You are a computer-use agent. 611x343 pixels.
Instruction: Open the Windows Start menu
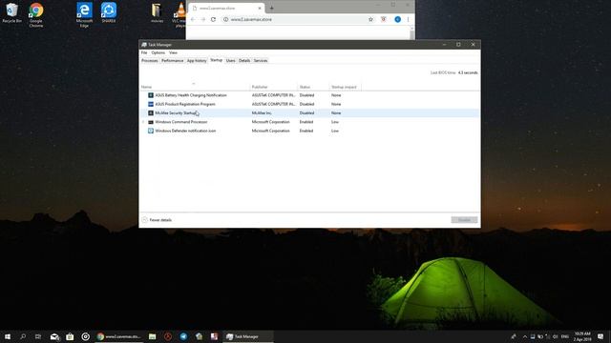pos(8,336)
